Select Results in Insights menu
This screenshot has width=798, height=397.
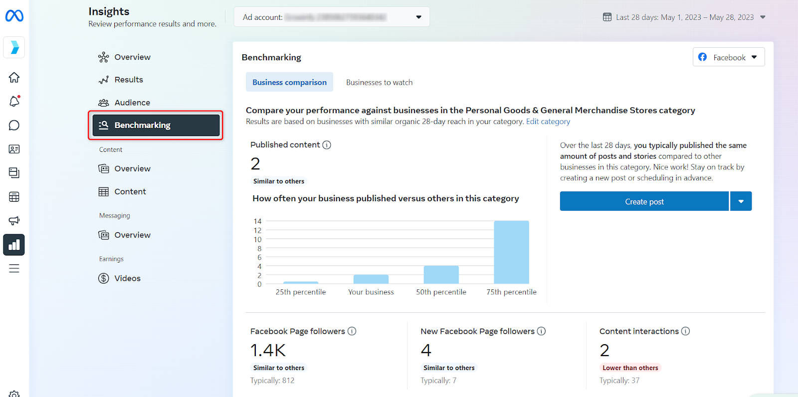click(x=156, y=80)
